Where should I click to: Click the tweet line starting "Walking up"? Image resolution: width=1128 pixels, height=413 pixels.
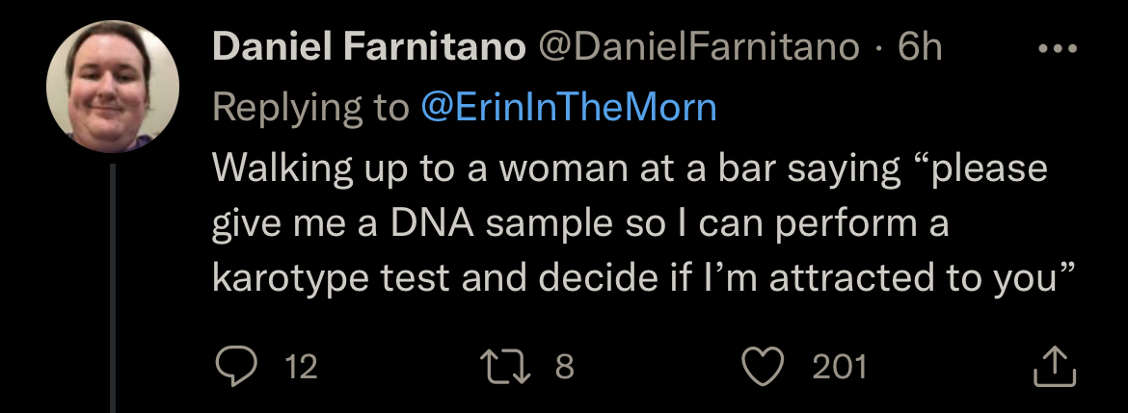point(630,169)
